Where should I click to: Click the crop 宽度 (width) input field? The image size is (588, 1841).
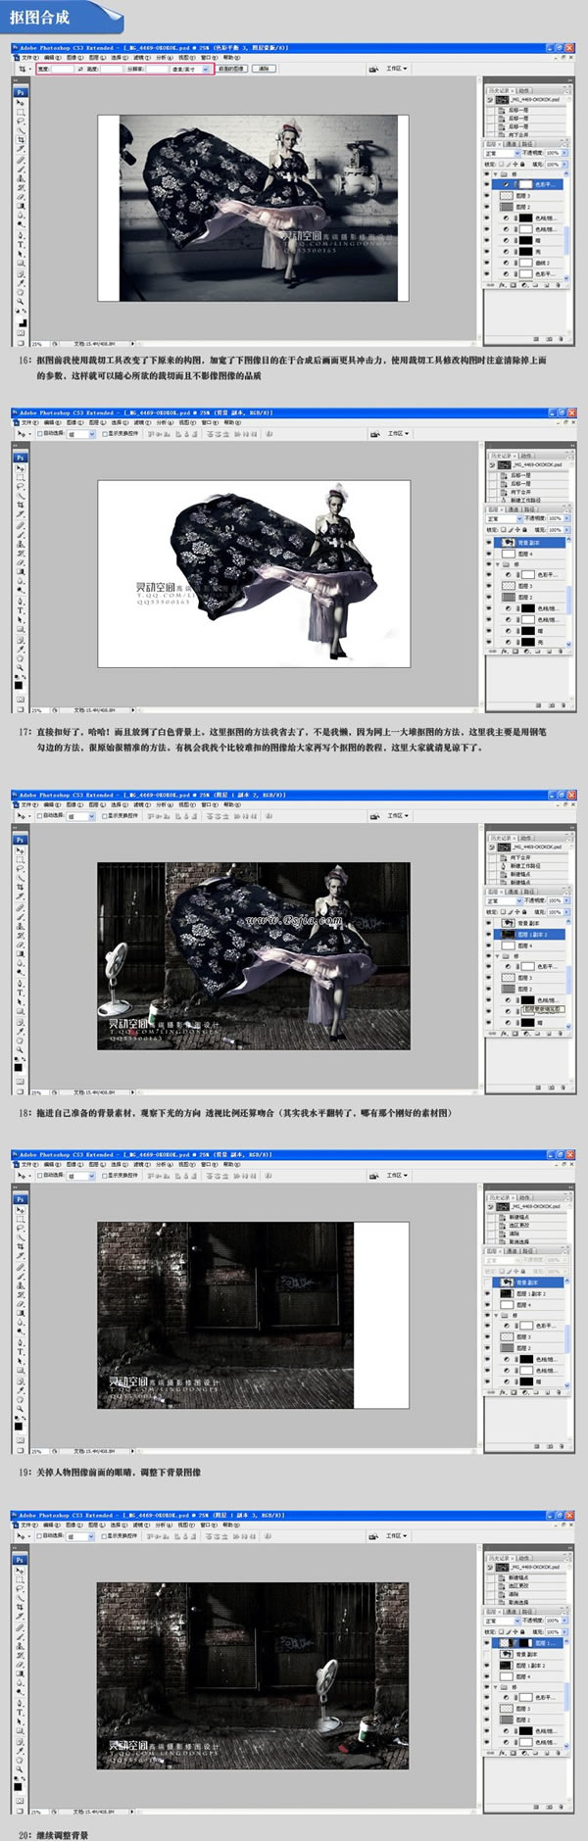pyautogui.click(x=62, y=69)
